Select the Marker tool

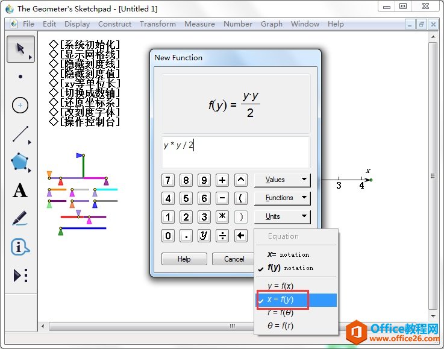tap(20, 218)
